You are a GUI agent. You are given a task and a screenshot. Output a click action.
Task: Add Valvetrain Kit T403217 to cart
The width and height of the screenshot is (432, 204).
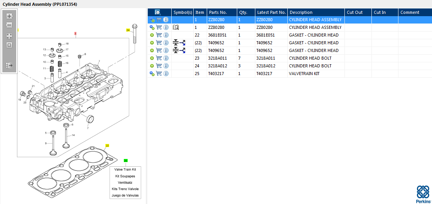point(159,74)
